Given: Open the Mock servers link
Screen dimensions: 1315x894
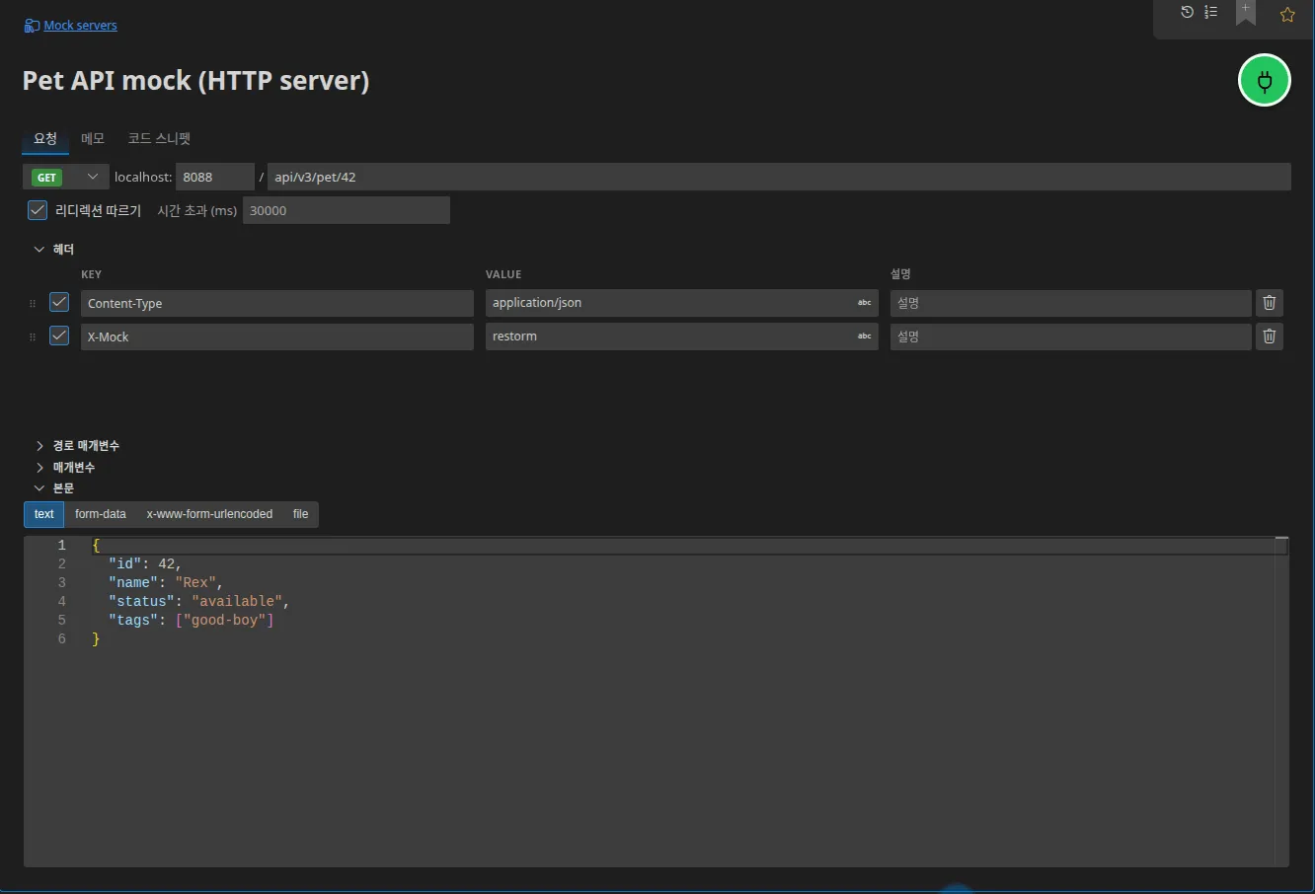Looking at the screenshot, I should (80, 26).
